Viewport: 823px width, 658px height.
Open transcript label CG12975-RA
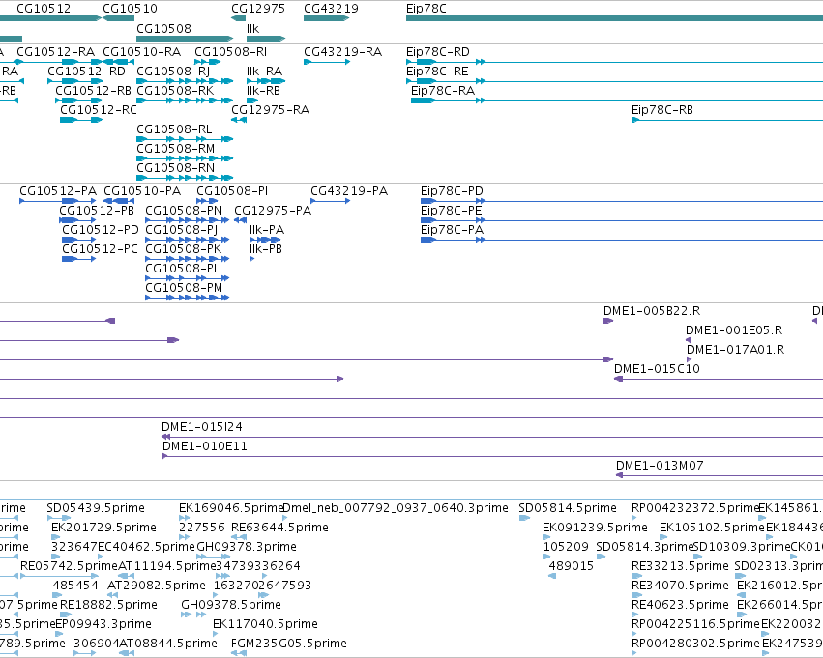pyautogui.click(x=271, y=110)
